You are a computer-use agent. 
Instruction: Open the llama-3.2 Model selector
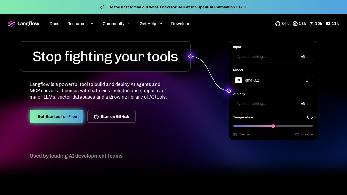pyautogui.click(x=273, y=80)
